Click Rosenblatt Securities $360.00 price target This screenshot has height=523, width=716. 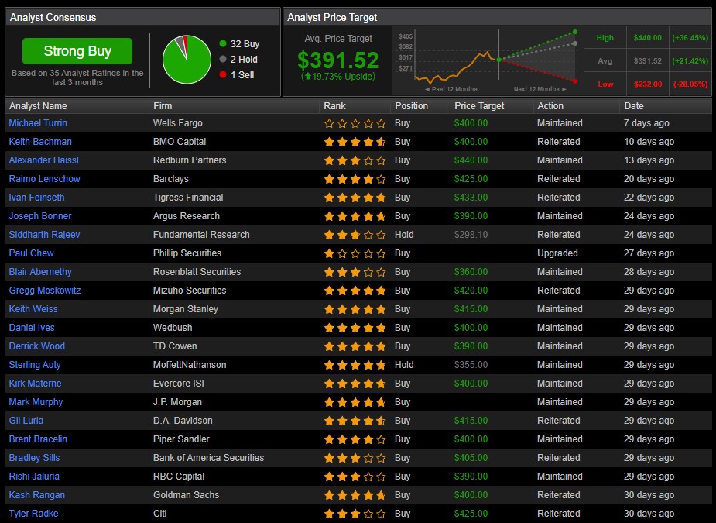pyautogui.click(x=471, y=272)
